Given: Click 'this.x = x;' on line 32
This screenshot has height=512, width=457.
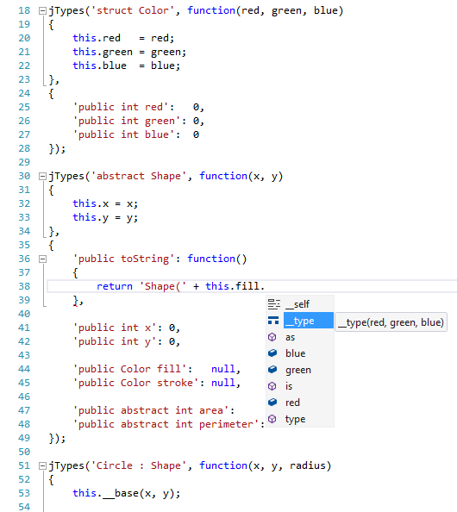Looking at the screenshot, I should tap(105, 203).
